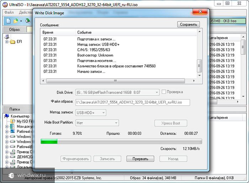This screenshot has height=183, width=249.
Task: Click the Образ label field in main window
Action: pyautogui.click(x=15, y=30)
